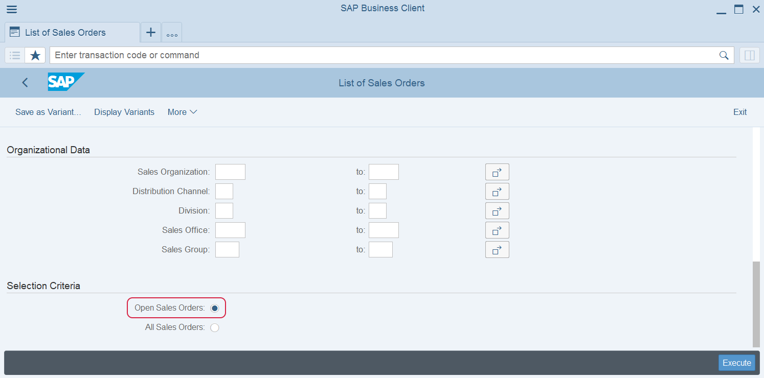The width and height of the screenshot is (764, 378).
Task: Click Display Variants
Action: 124,112
